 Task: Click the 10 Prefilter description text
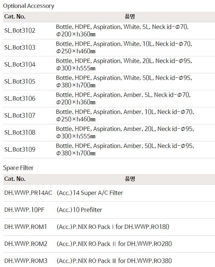coord(79,210)
